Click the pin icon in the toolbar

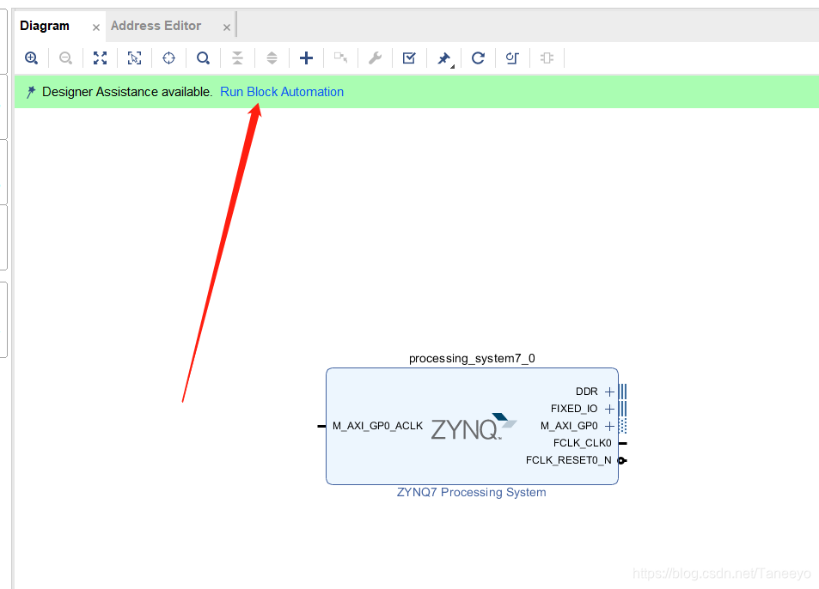coord(444,58)
